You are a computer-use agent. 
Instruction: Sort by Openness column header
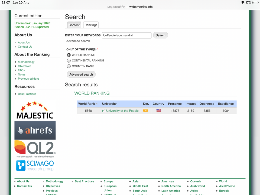[207, 104]
